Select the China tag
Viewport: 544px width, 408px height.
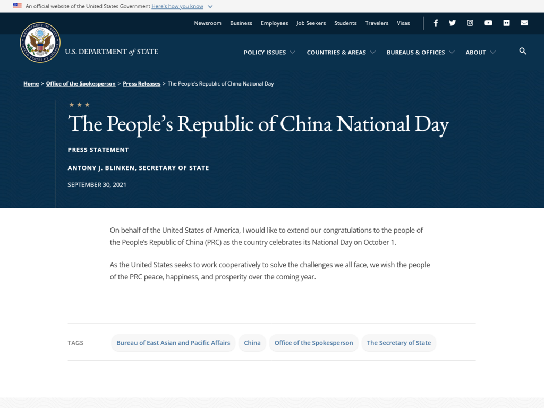click(252, 343)
